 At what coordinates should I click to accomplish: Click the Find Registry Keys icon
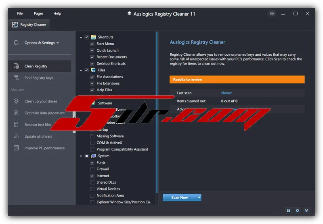click(x=16, y=78)
